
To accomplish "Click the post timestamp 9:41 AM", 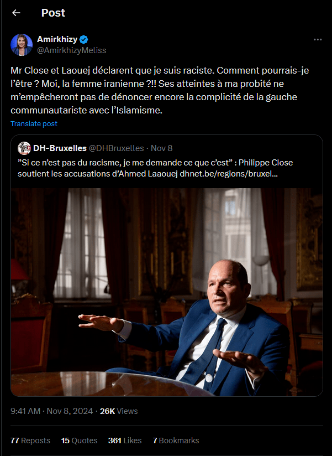I will coord(25,411).
